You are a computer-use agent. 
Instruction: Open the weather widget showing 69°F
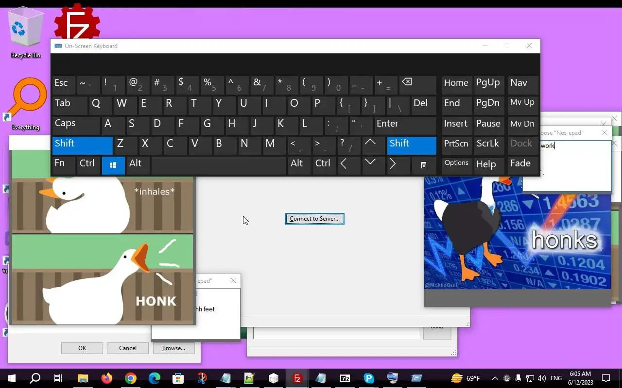click(465, 378)
